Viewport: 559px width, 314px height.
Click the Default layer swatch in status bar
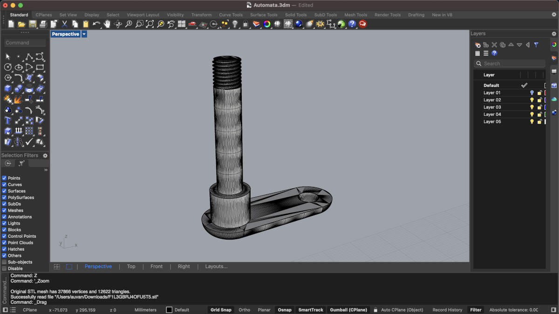point(169,310)
